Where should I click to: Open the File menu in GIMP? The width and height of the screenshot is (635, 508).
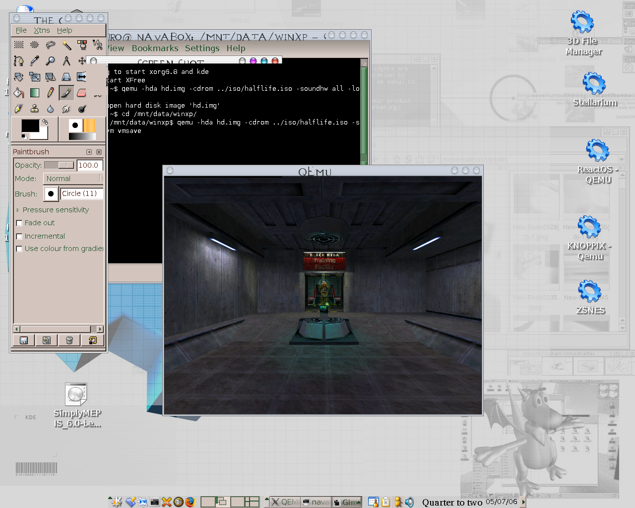pyautogui.click(x=21, y=30)
